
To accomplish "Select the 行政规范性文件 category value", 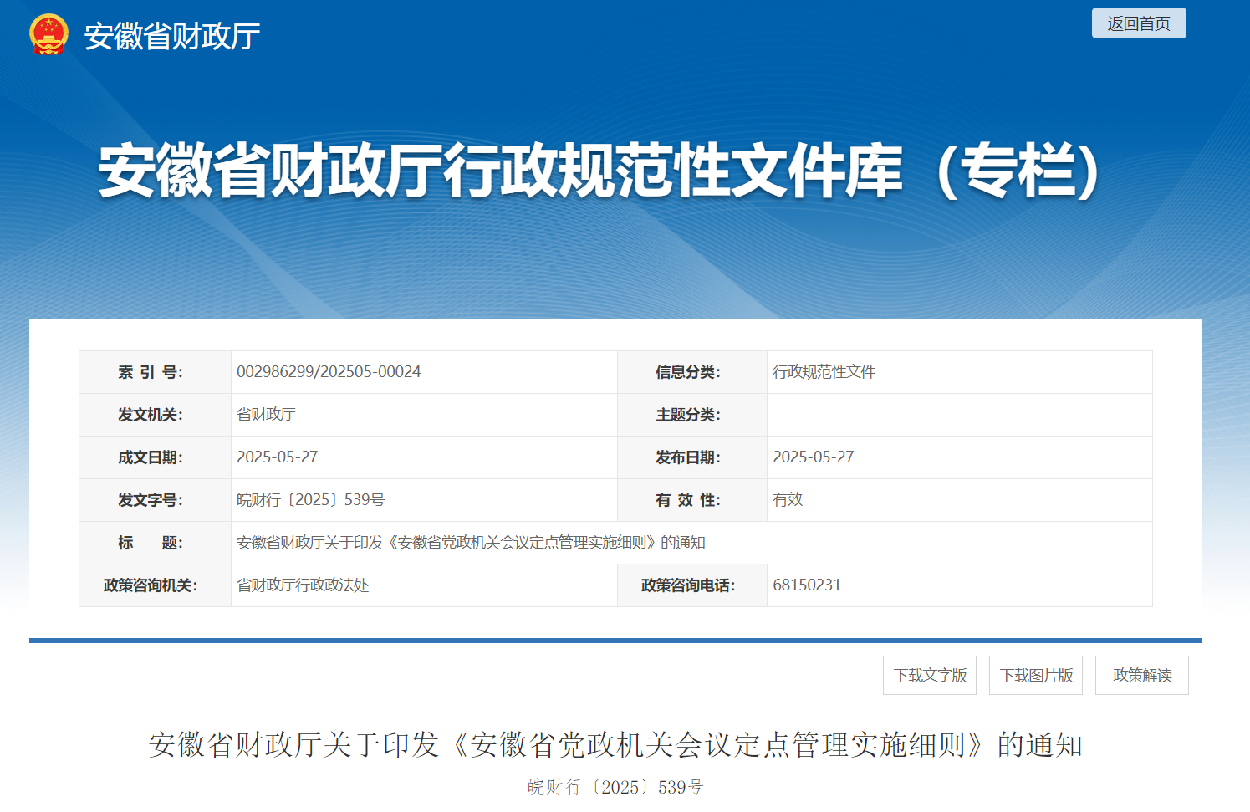I will (824, 372).
